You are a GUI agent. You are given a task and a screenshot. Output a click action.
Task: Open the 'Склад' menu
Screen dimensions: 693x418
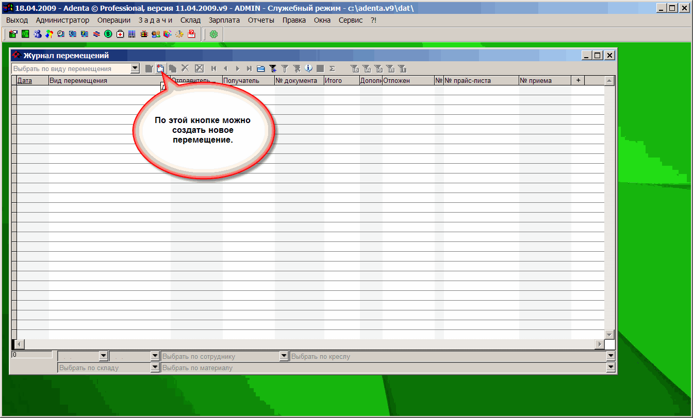pos(190,20)
